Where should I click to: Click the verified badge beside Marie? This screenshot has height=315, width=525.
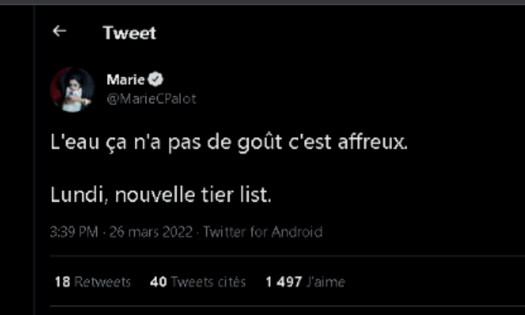155,79
